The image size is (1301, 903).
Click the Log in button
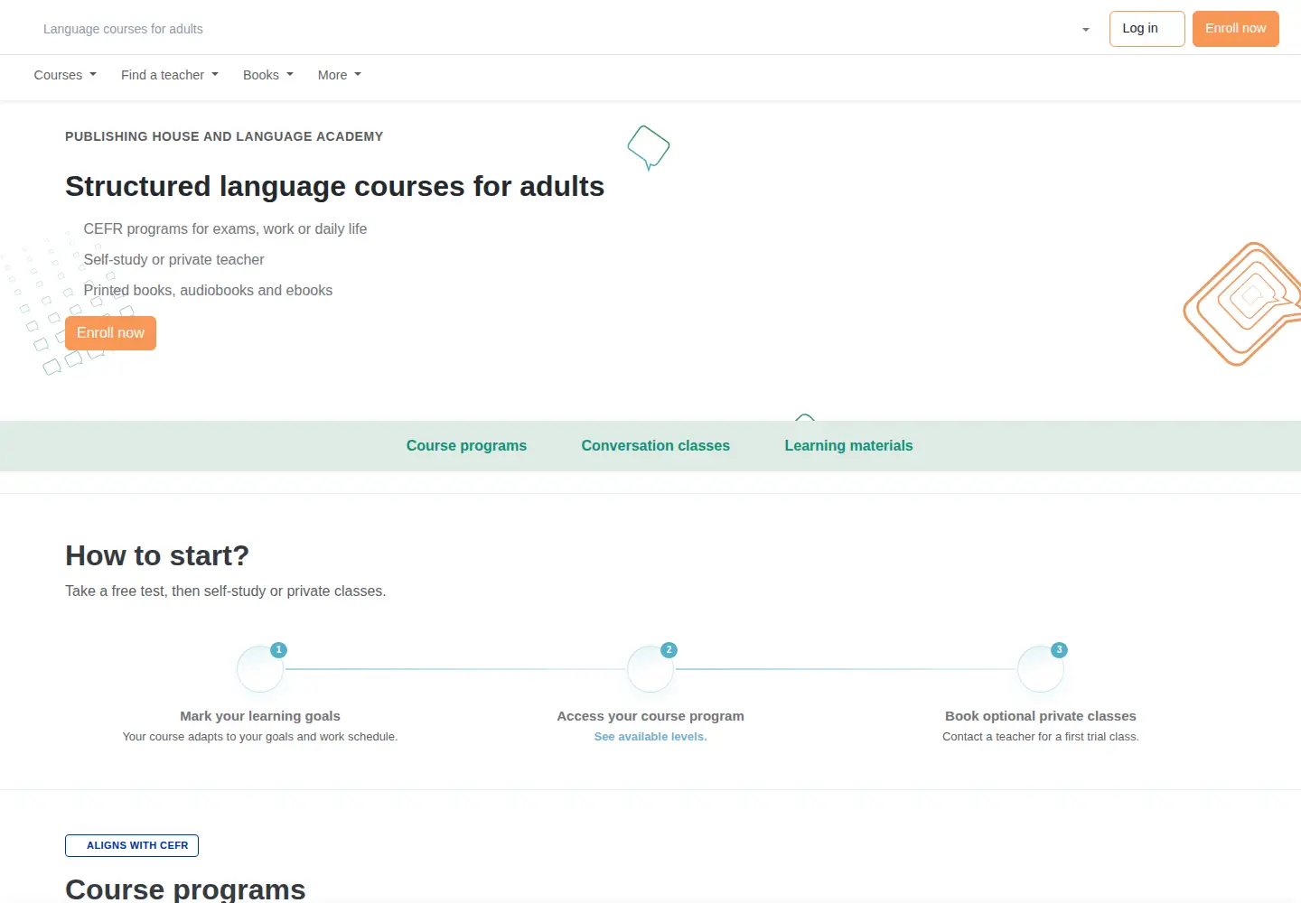(x=1147, y=29)
